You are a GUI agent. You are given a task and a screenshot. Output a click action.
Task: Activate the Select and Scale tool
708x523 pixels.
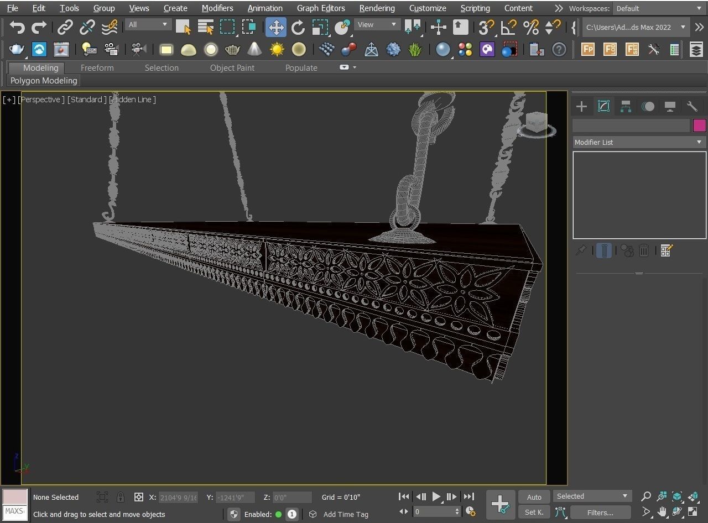tap(320, 27)
